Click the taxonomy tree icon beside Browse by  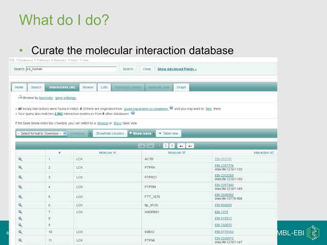point(20,97)
